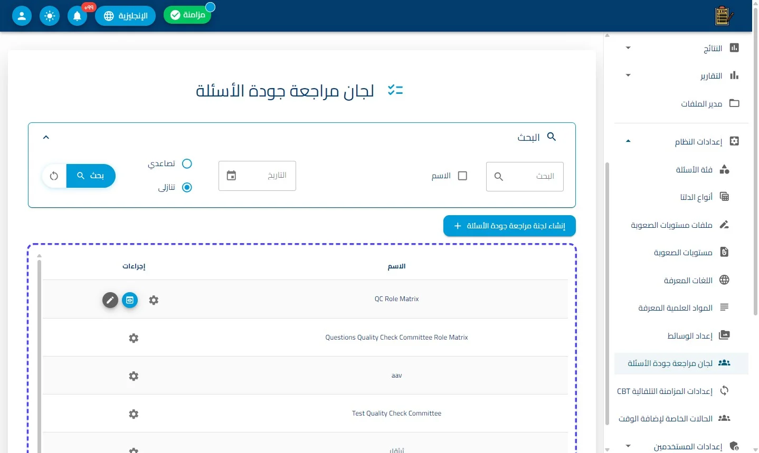The height and width of the screenshot is (453, 759).
Task: Open فئة الأسئلة in the sidebar
Action: (681, 169)
